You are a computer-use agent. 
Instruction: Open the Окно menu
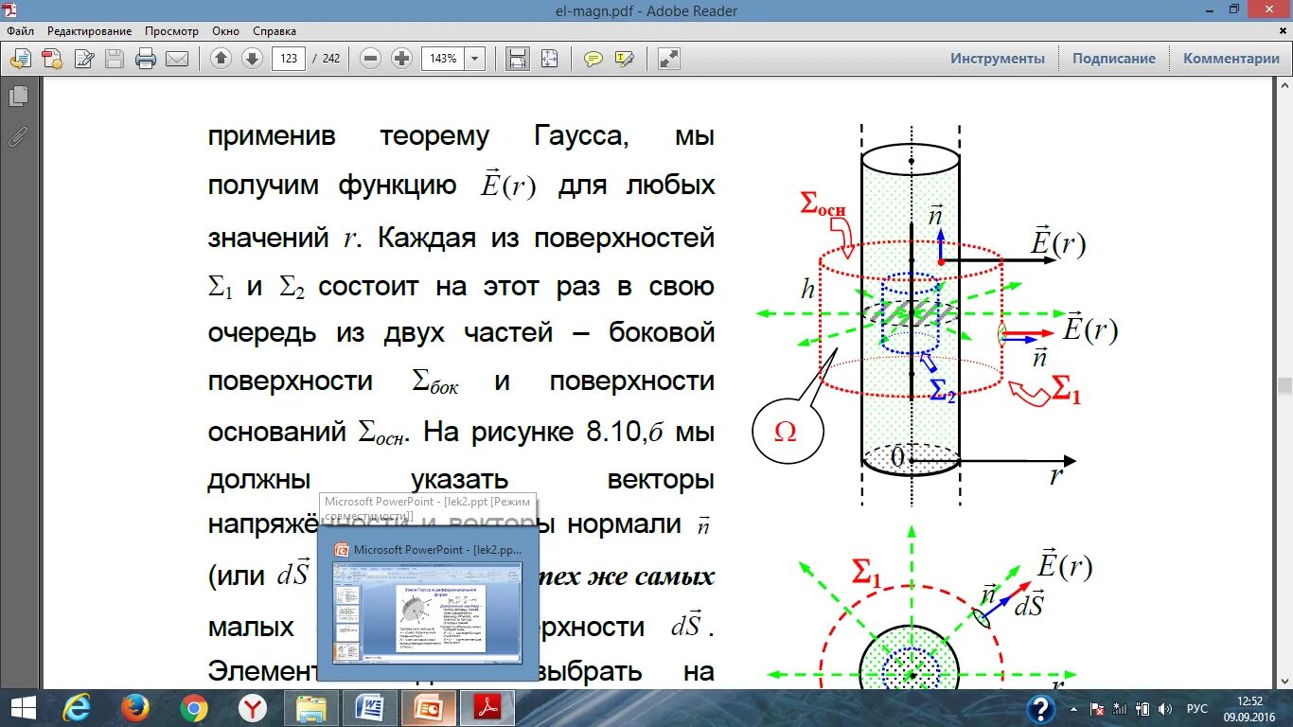(x=226, y=31)
